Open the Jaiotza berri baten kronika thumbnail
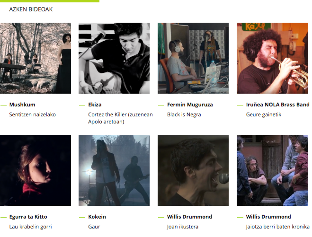Viewport: 312px width, 237px height. point(272,170)
